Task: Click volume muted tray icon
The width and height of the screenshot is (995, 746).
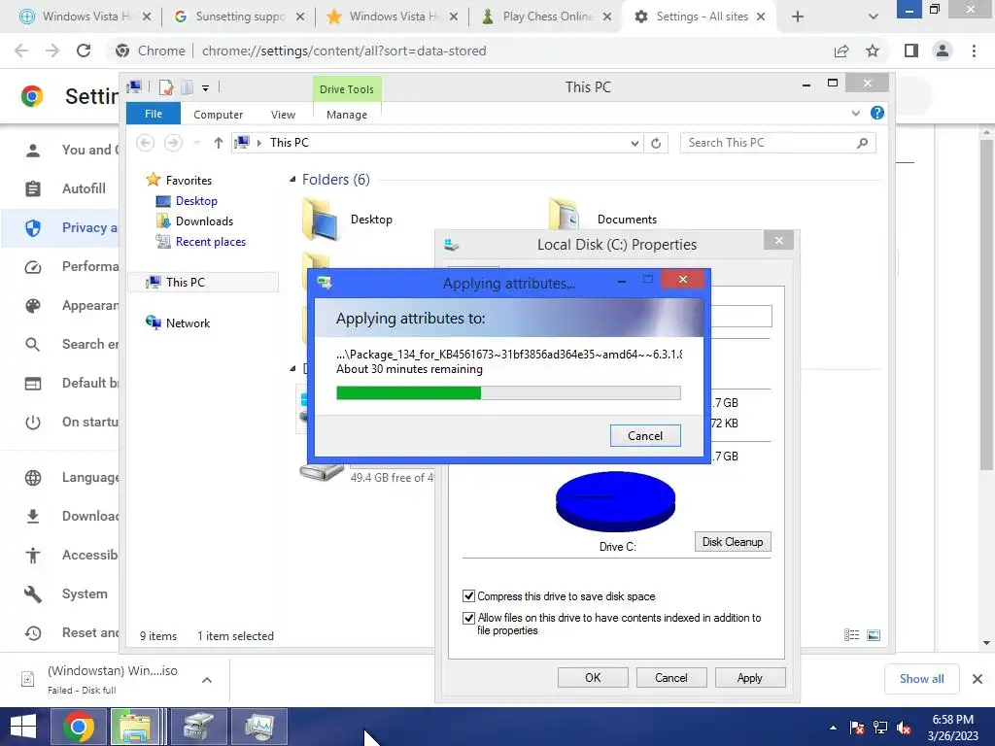Action: click(904, 728)
